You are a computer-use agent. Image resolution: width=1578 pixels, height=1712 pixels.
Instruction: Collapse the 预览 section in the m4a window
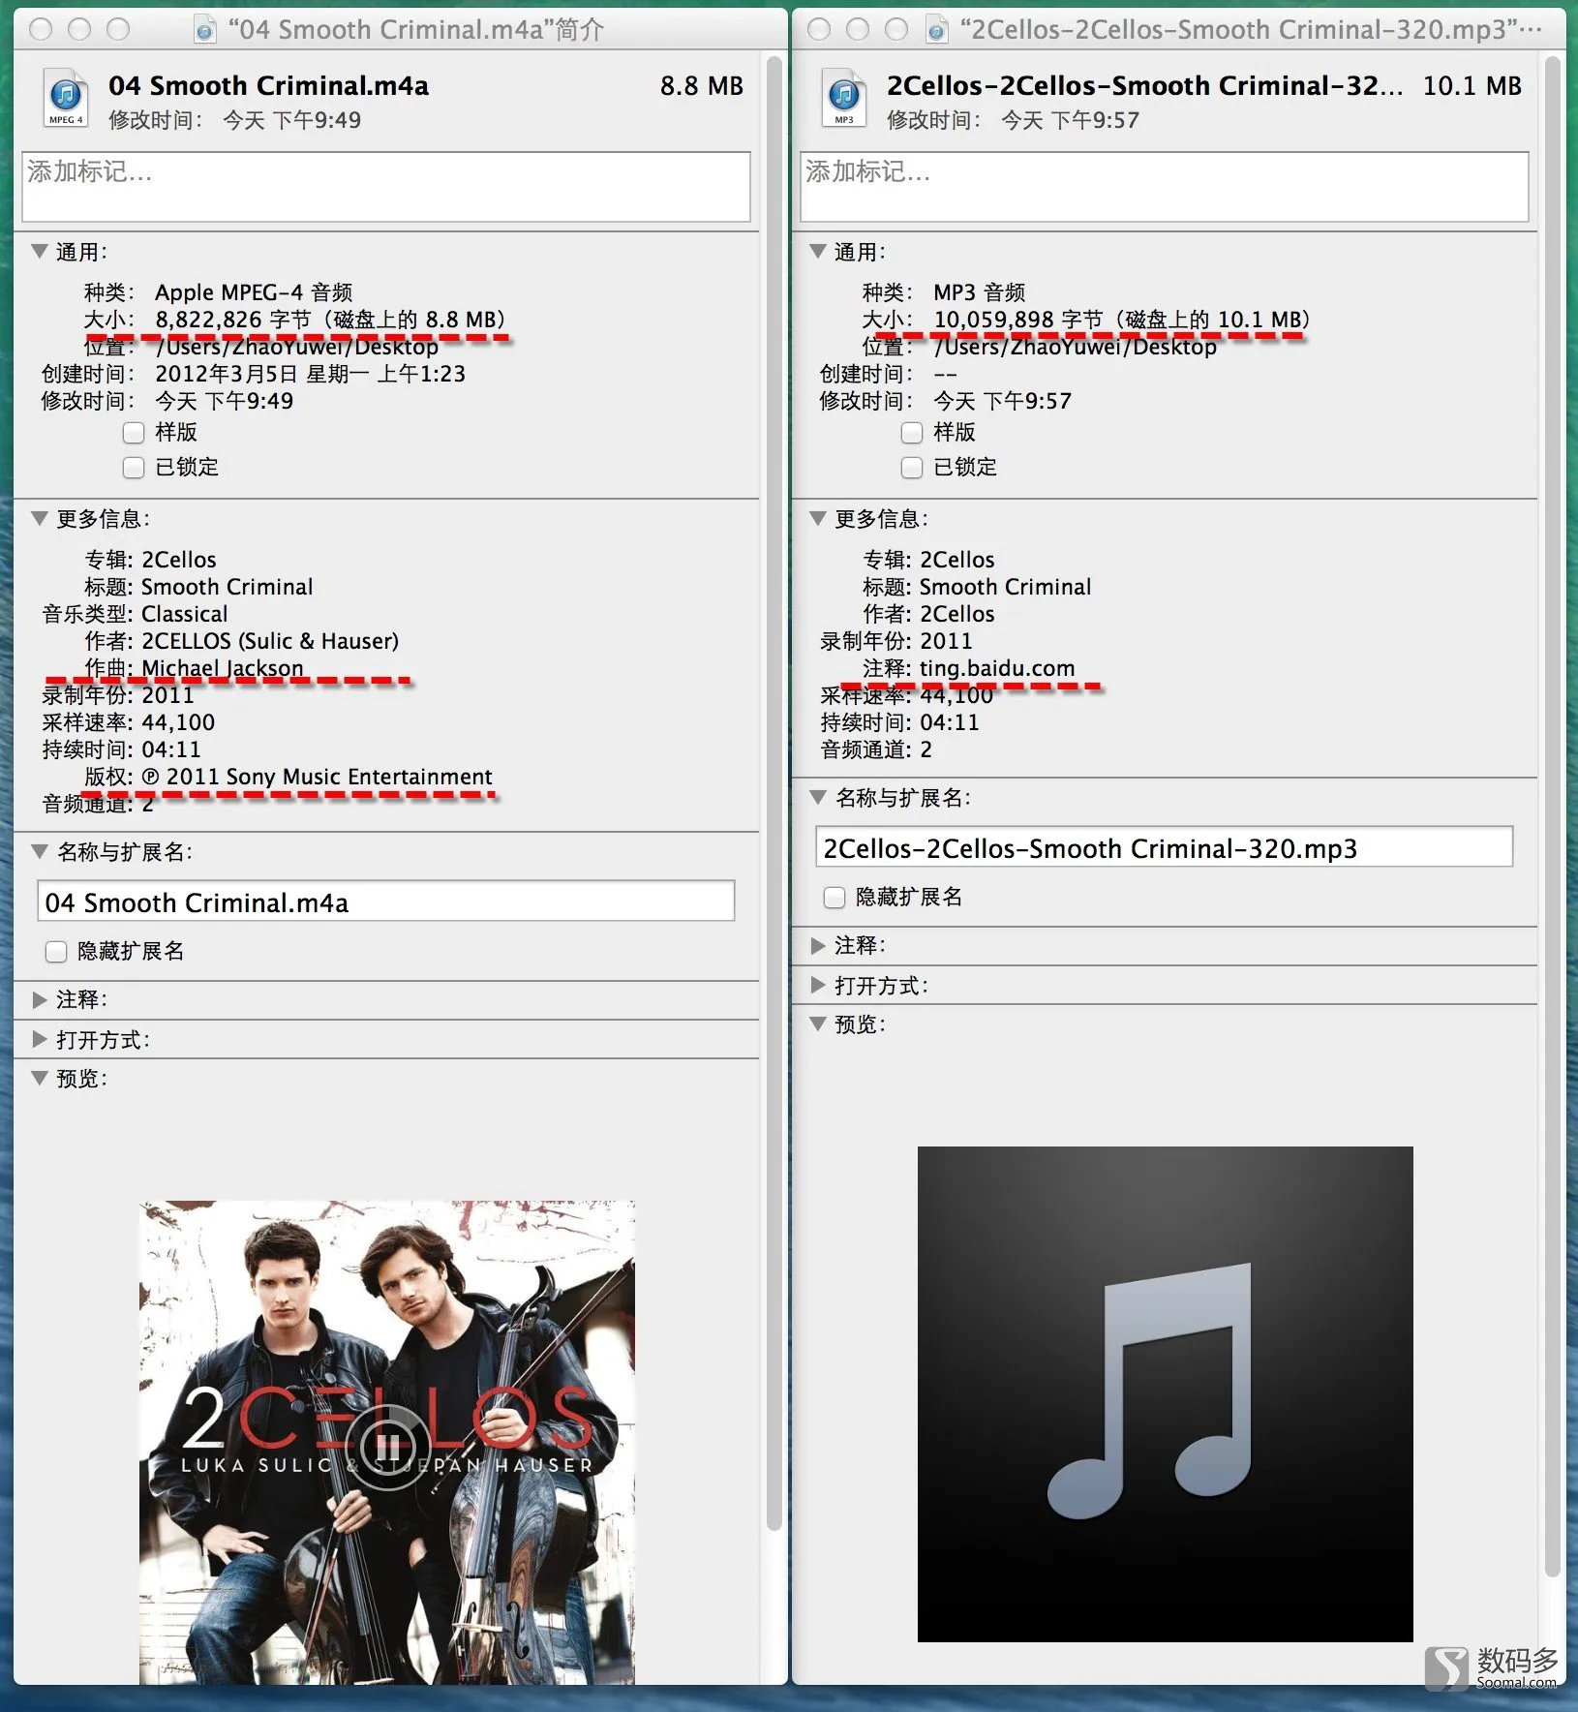tap(40, 1079)
